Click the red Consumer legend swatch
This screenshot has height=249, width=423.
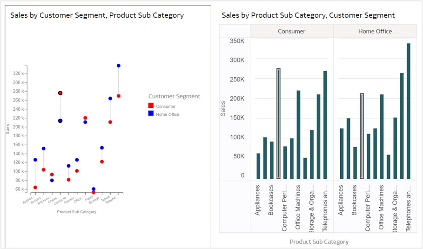point(151,107)
